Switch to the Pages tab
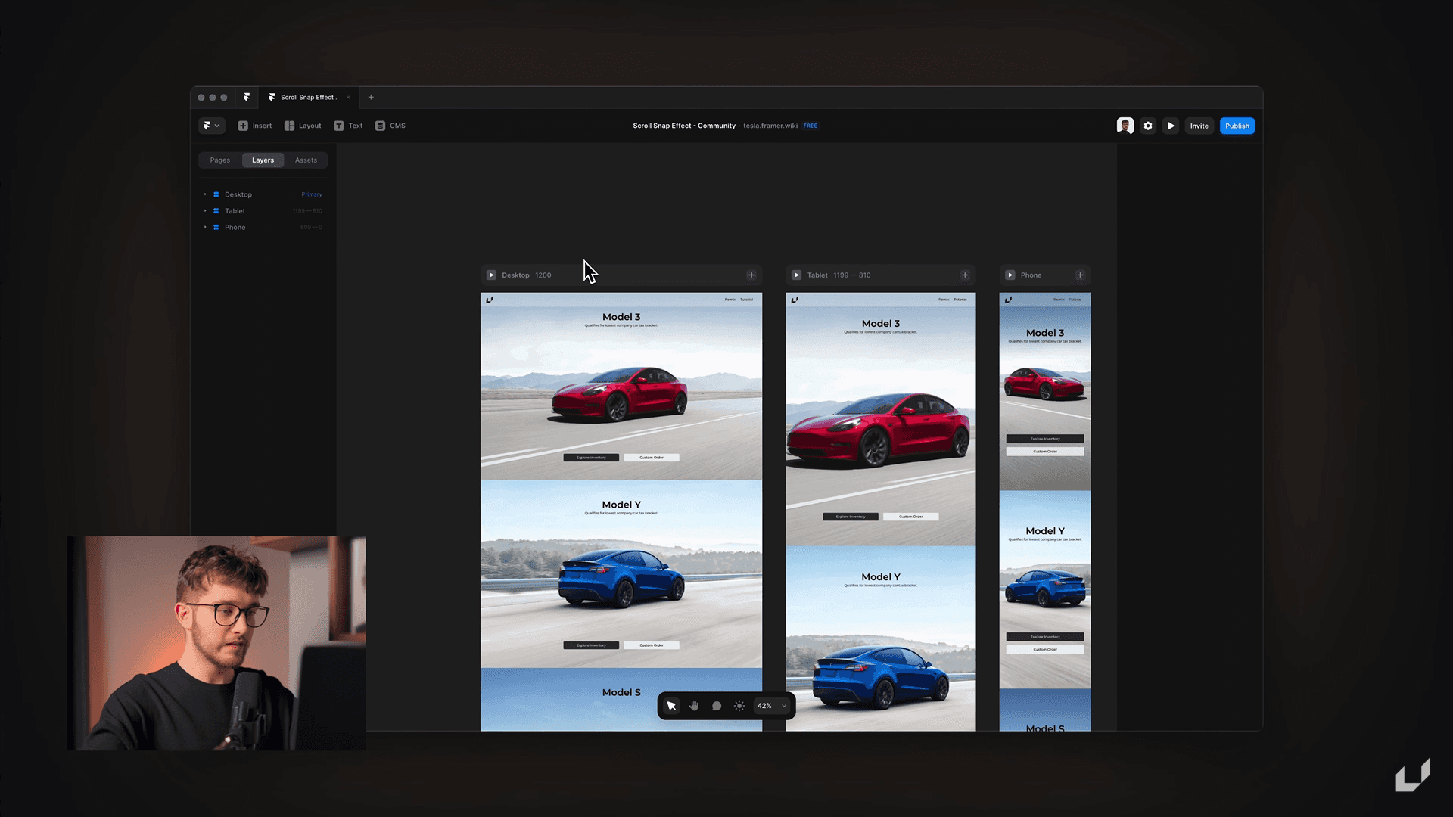This screenshot has height=817, width=1453. 219,160
